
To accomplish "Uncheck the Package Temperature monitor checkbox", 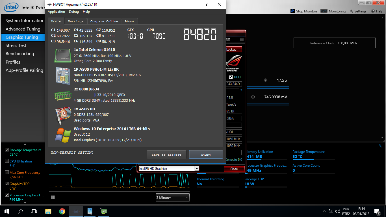I will click(7, 150).
